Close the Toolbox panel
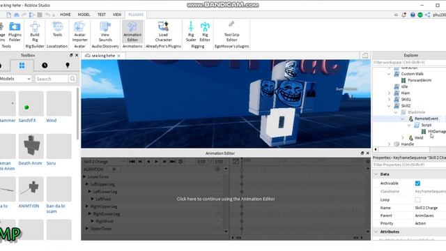The image size is (446, 251). 77,55
